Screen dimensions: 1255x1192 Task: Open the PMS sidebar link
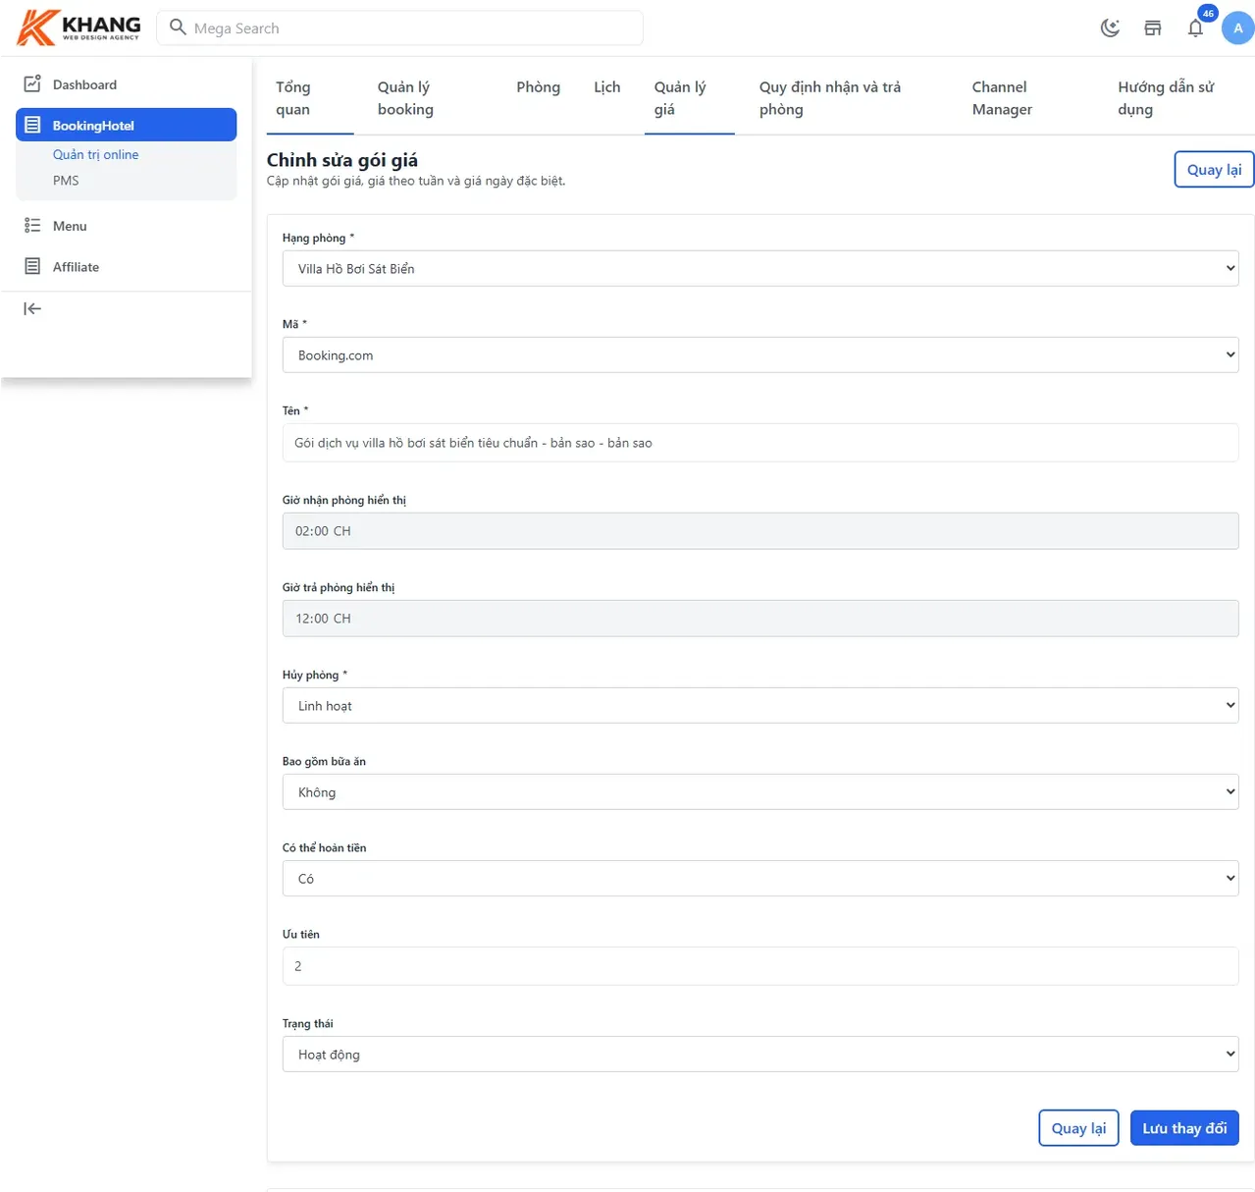click(66, 181)
